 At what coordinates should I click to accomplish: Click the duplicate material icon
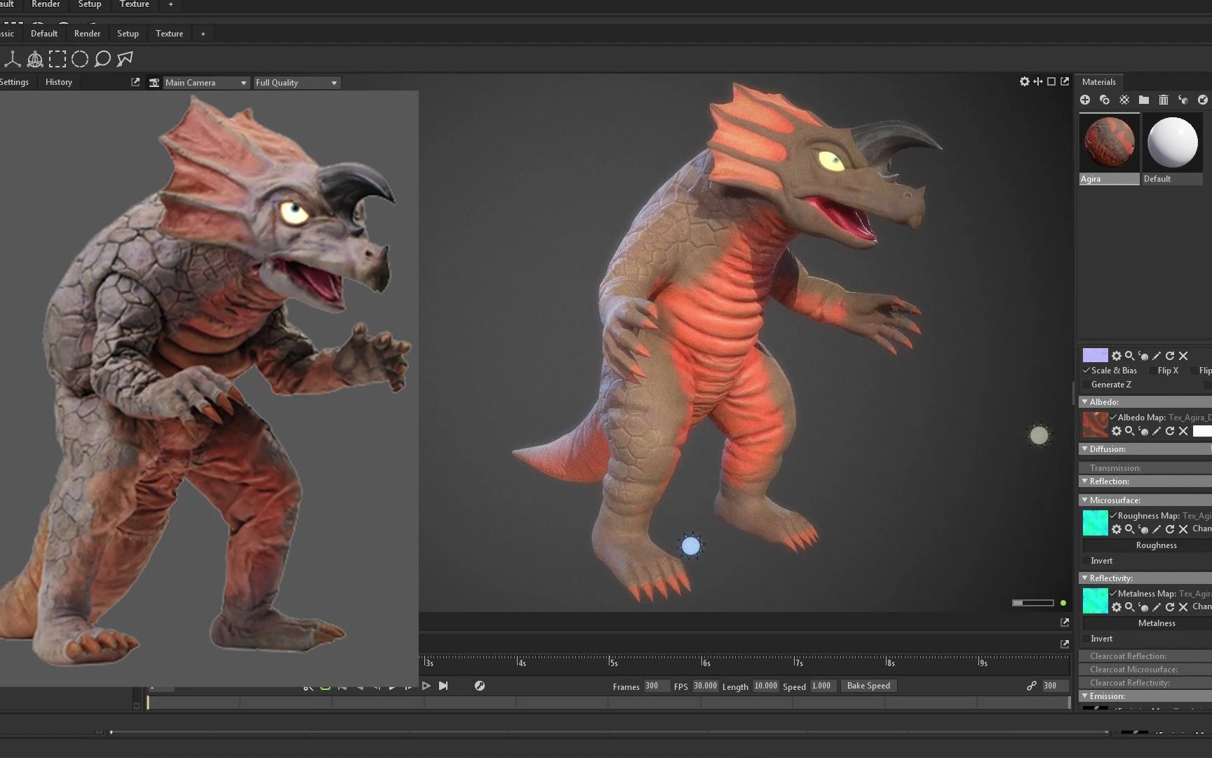click(x=1105, y=100)
